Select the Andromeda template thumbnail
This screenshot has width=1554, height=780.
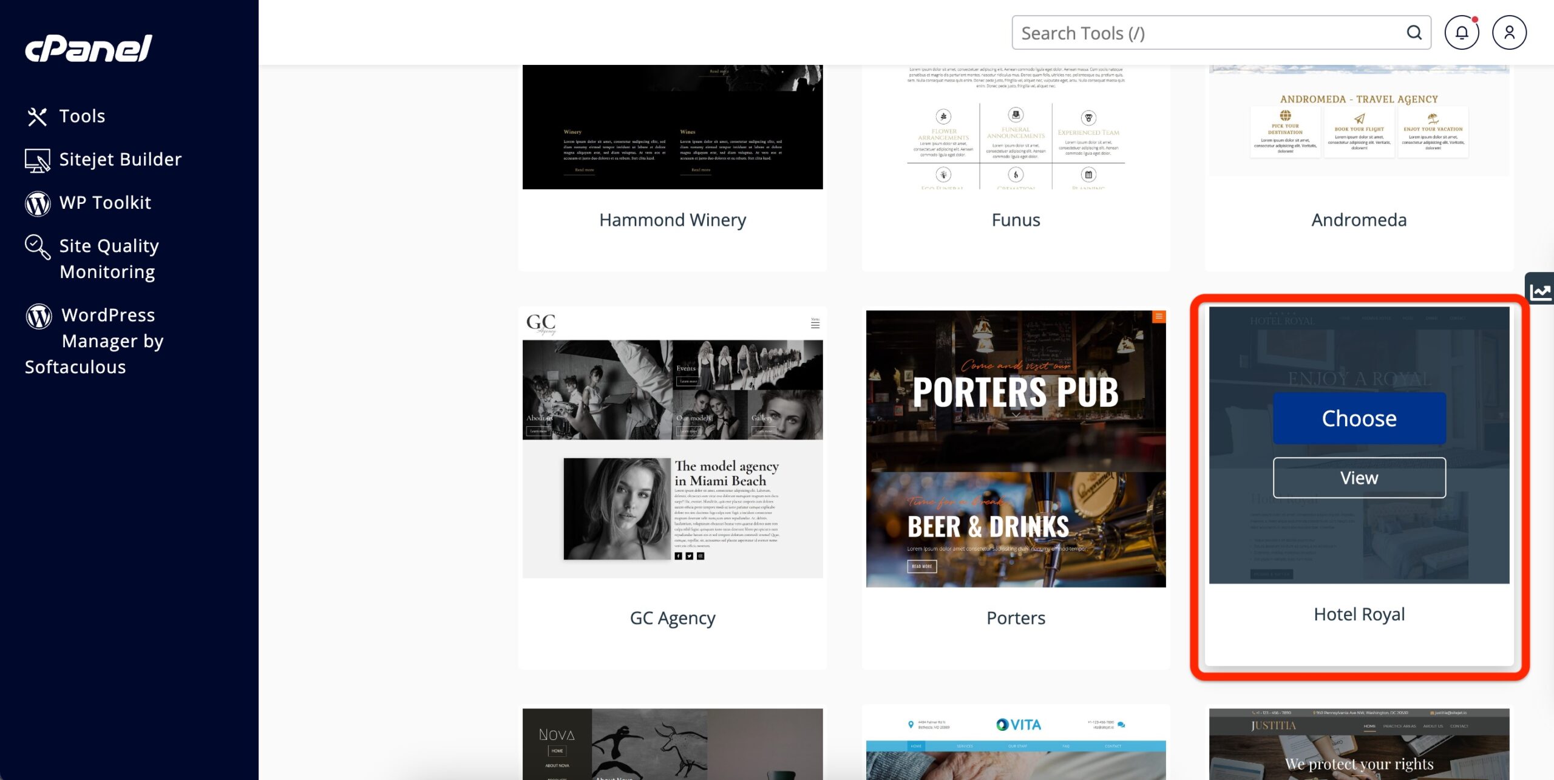pos(1359,121)
